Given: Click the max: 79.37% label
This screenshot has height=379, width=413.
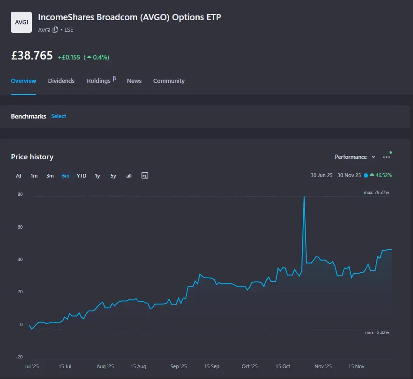Looking at the screenshot, I should [376, 193].
